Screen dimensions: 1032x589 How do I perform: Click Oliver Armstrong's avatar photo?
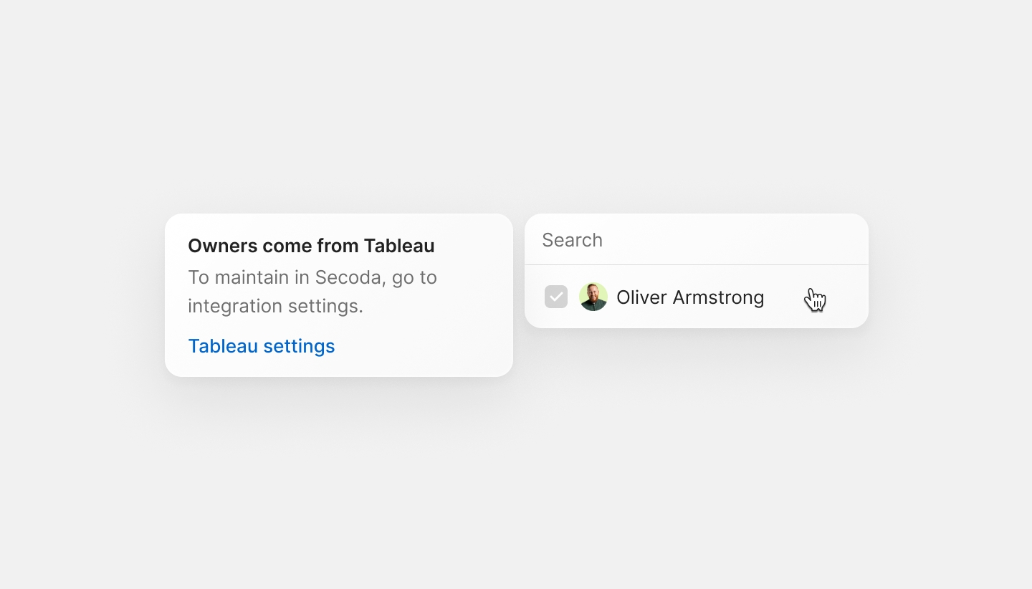593,297
